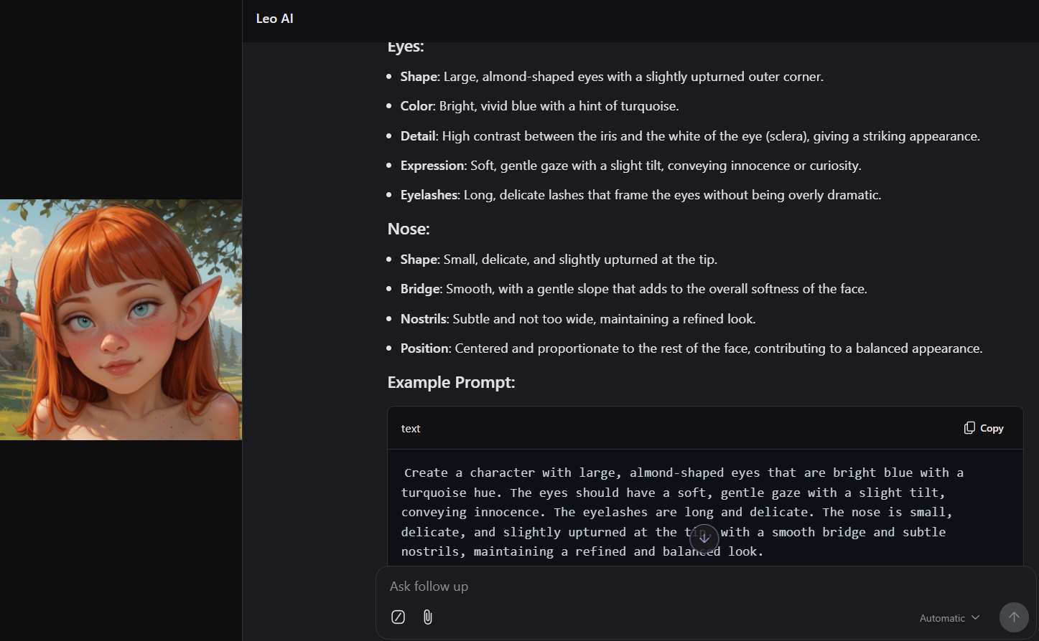This screenshot has width=1039, height=641.
Task: Open the slash commands tool icon
Action: coord(398,617)
